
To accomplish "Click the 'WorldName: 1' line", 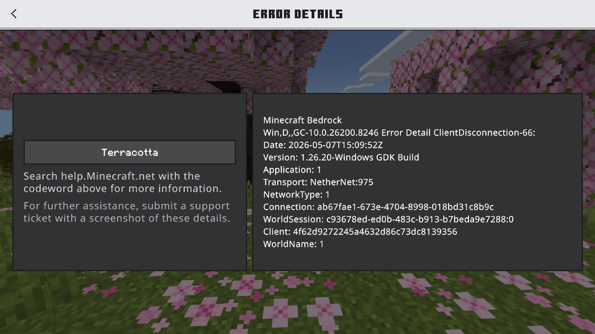I will (x=293, y=244).
